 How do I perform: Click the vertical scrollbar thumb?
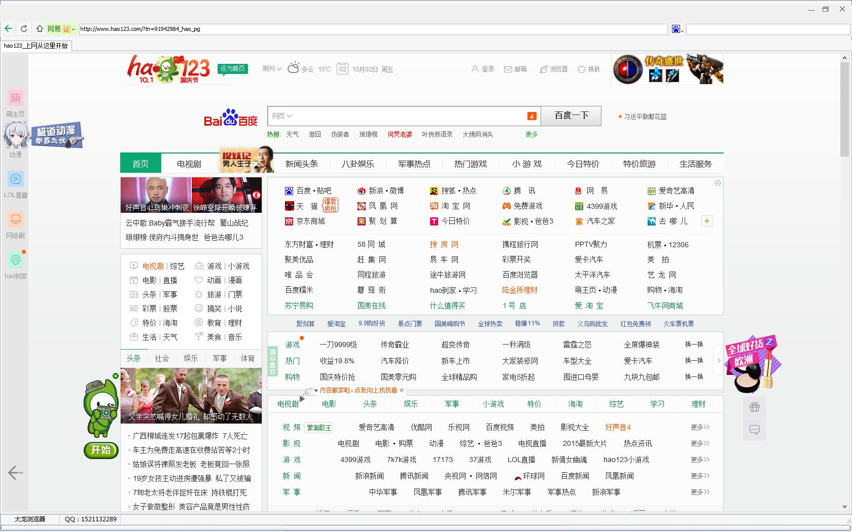[x=844, y=110]
